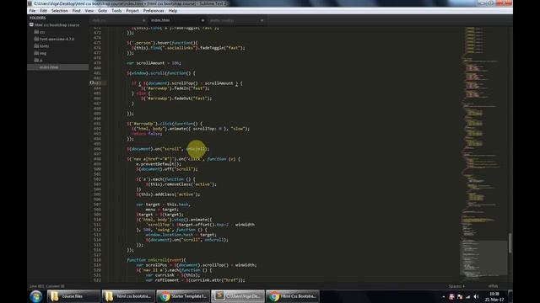Click the vertical scrollbar handle
This screenshot has width=540, height=303.
click(510, 242)
